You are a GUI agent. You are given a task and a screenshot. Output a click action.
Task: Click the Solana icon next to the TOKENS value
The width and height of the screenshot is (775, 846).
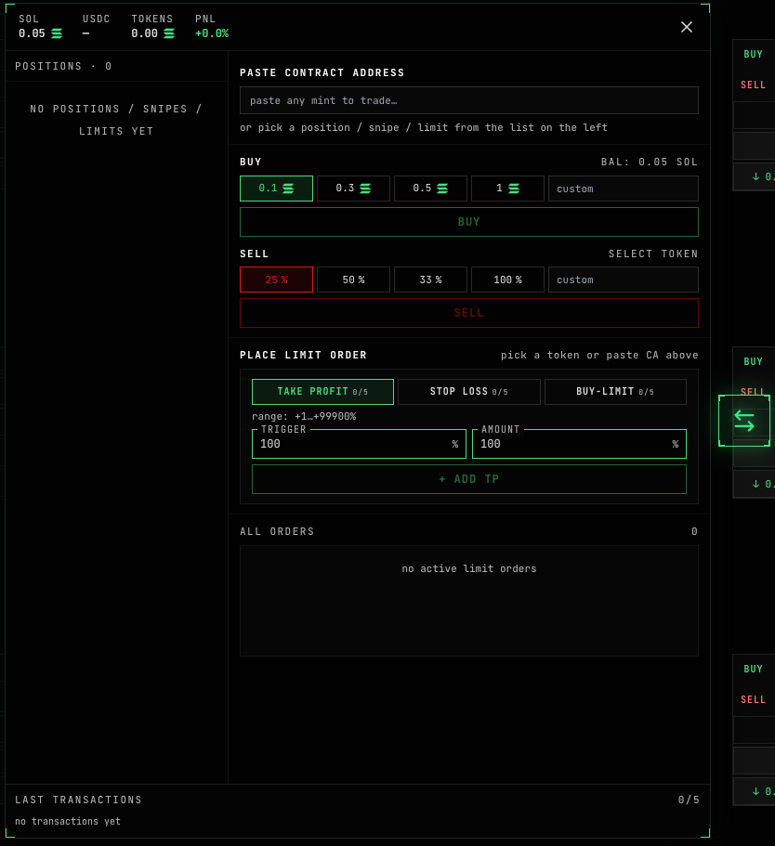click(169, 33)
